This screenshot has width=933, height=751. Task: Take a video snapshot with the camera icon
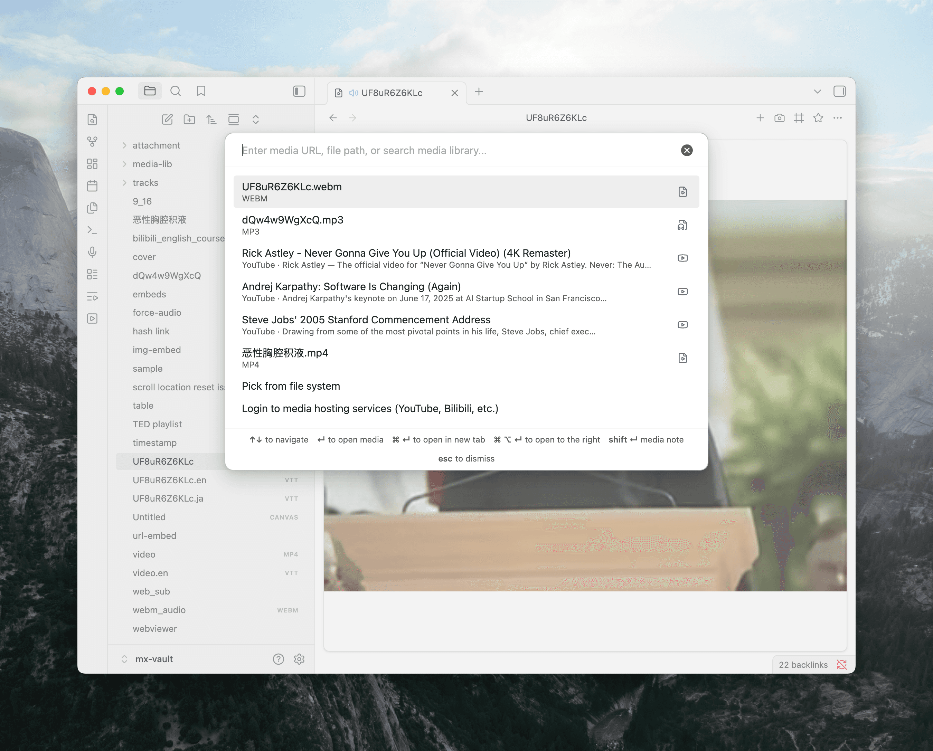coord(779,118)
